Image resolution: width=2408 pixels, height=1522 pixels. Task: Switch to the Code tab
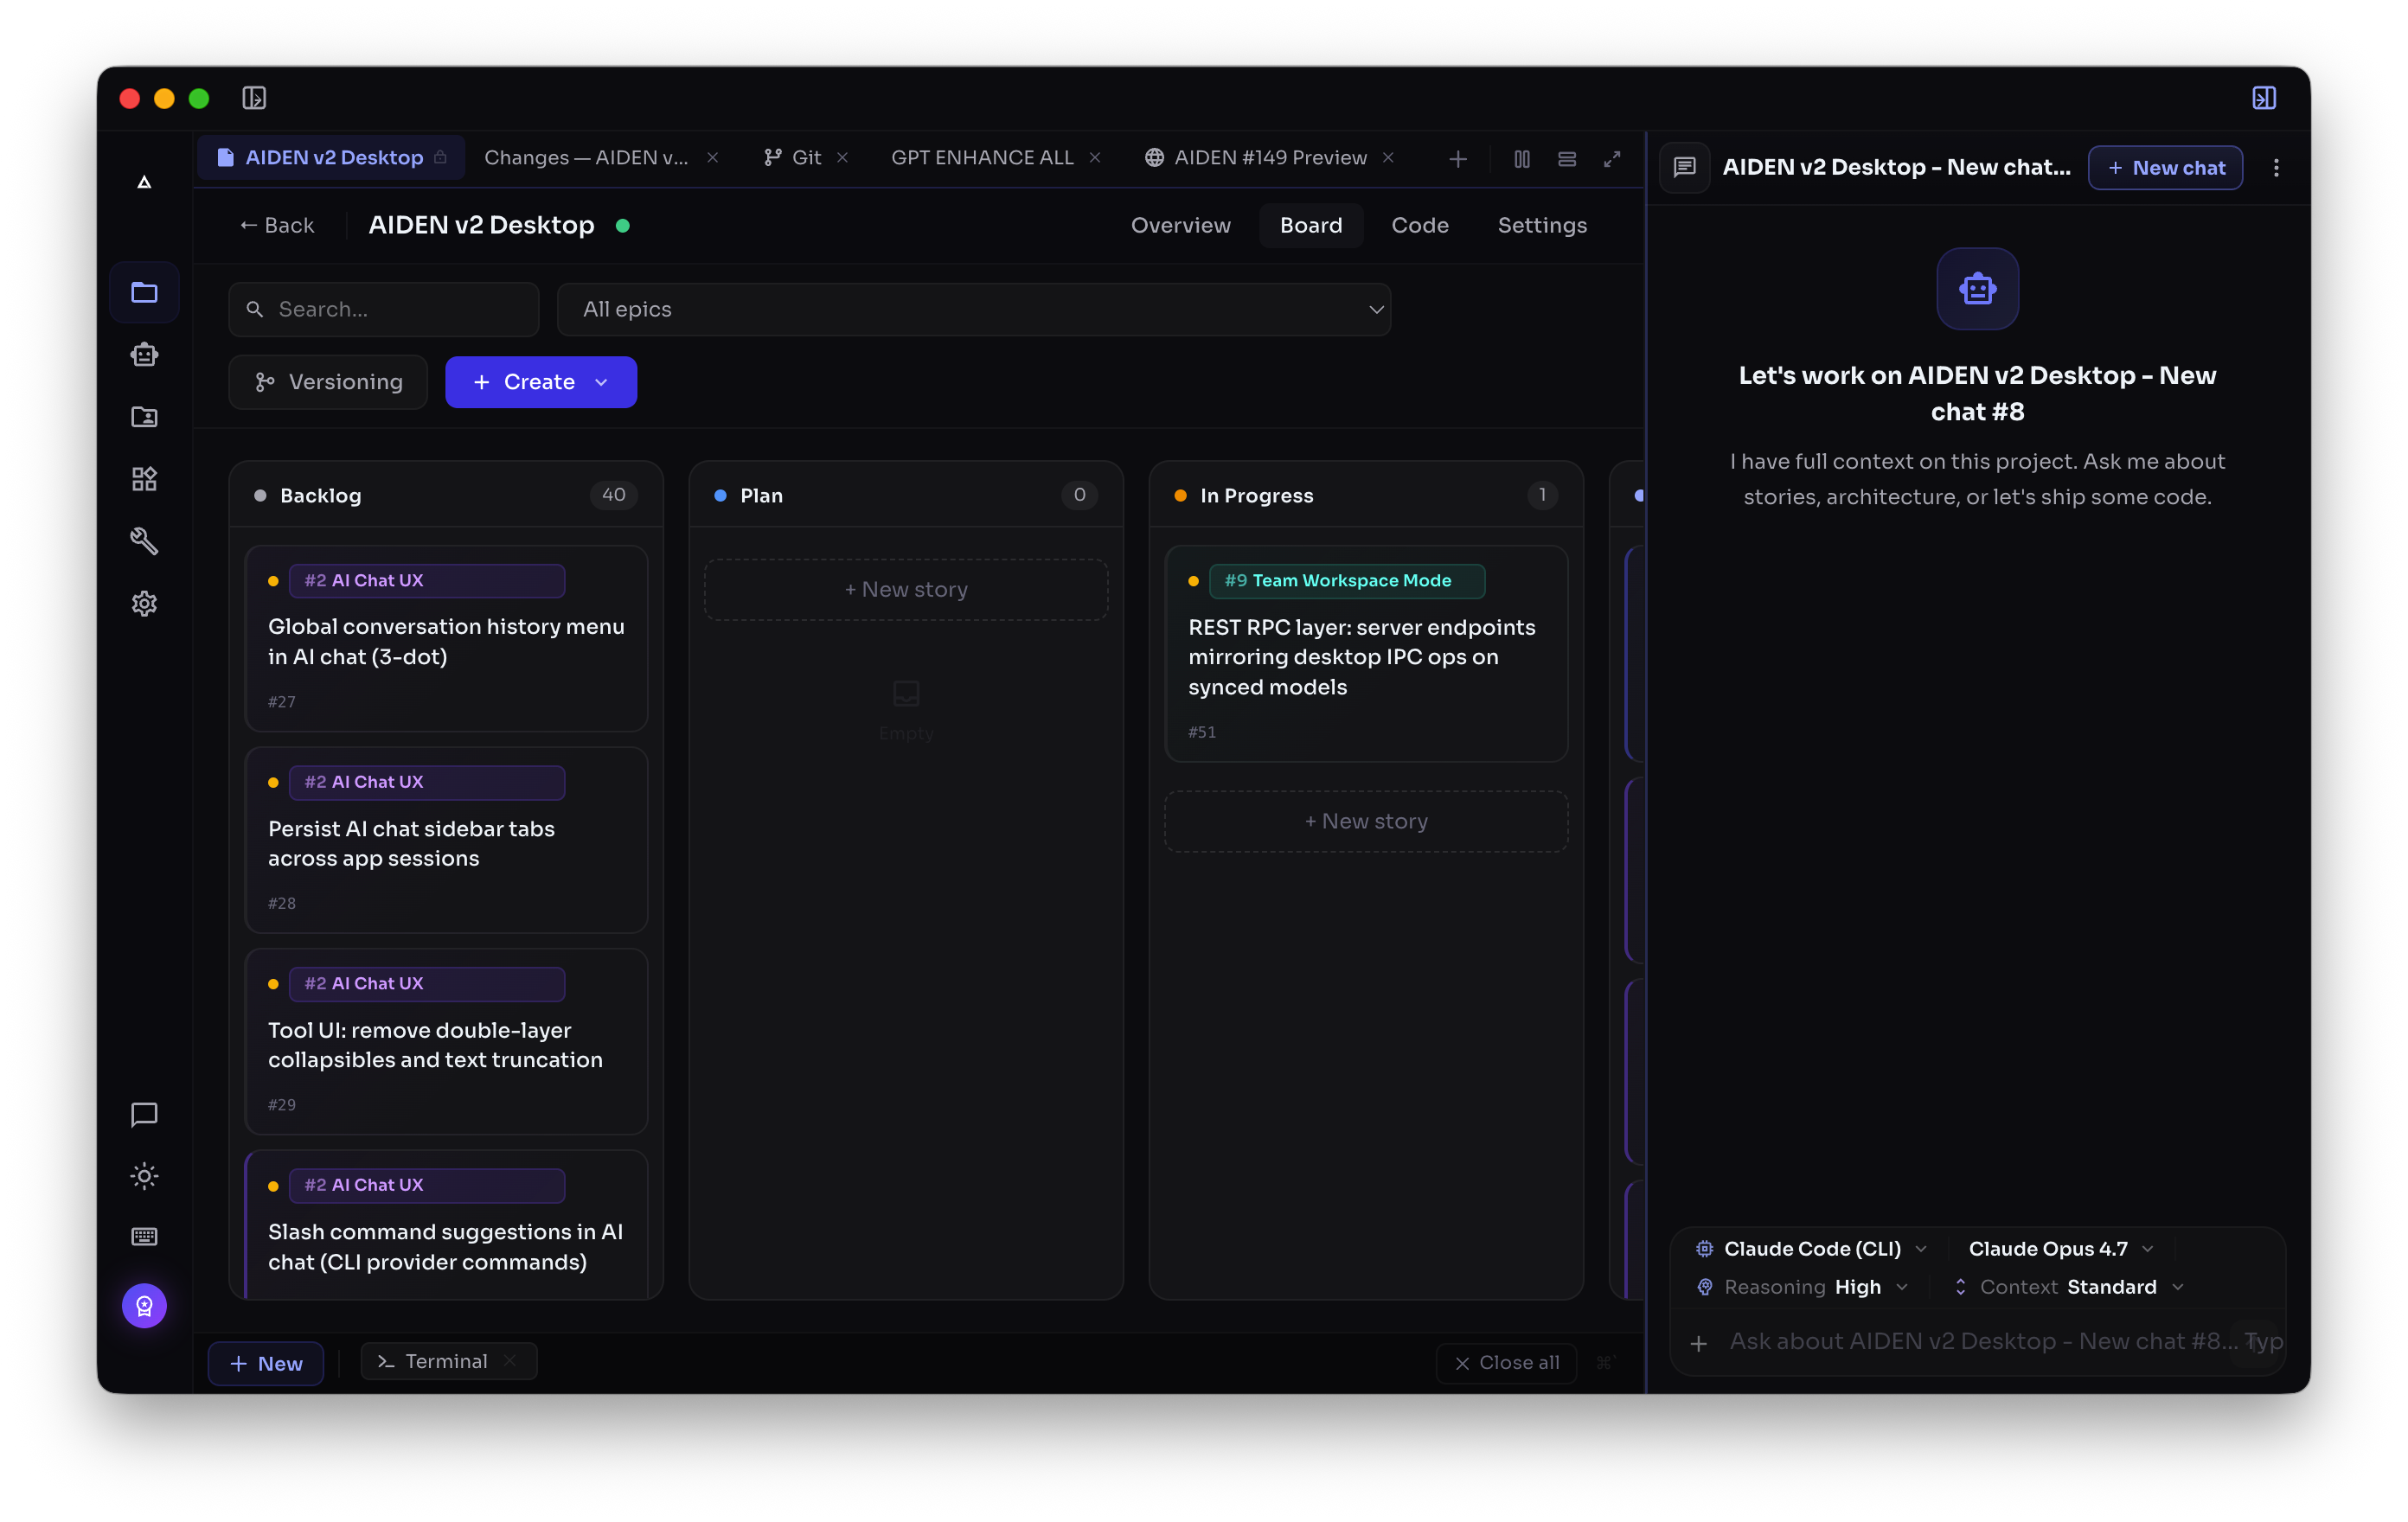[x=1419, y=225]
